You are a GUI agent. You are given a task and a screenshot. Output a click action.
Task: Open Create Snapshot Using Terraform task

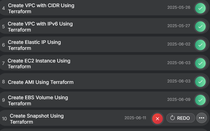click(37, 119)
